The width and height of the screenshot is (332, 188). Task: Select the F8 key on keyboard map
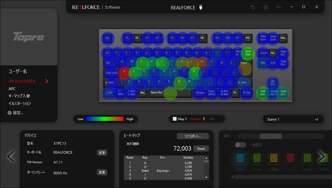point(202,38)
